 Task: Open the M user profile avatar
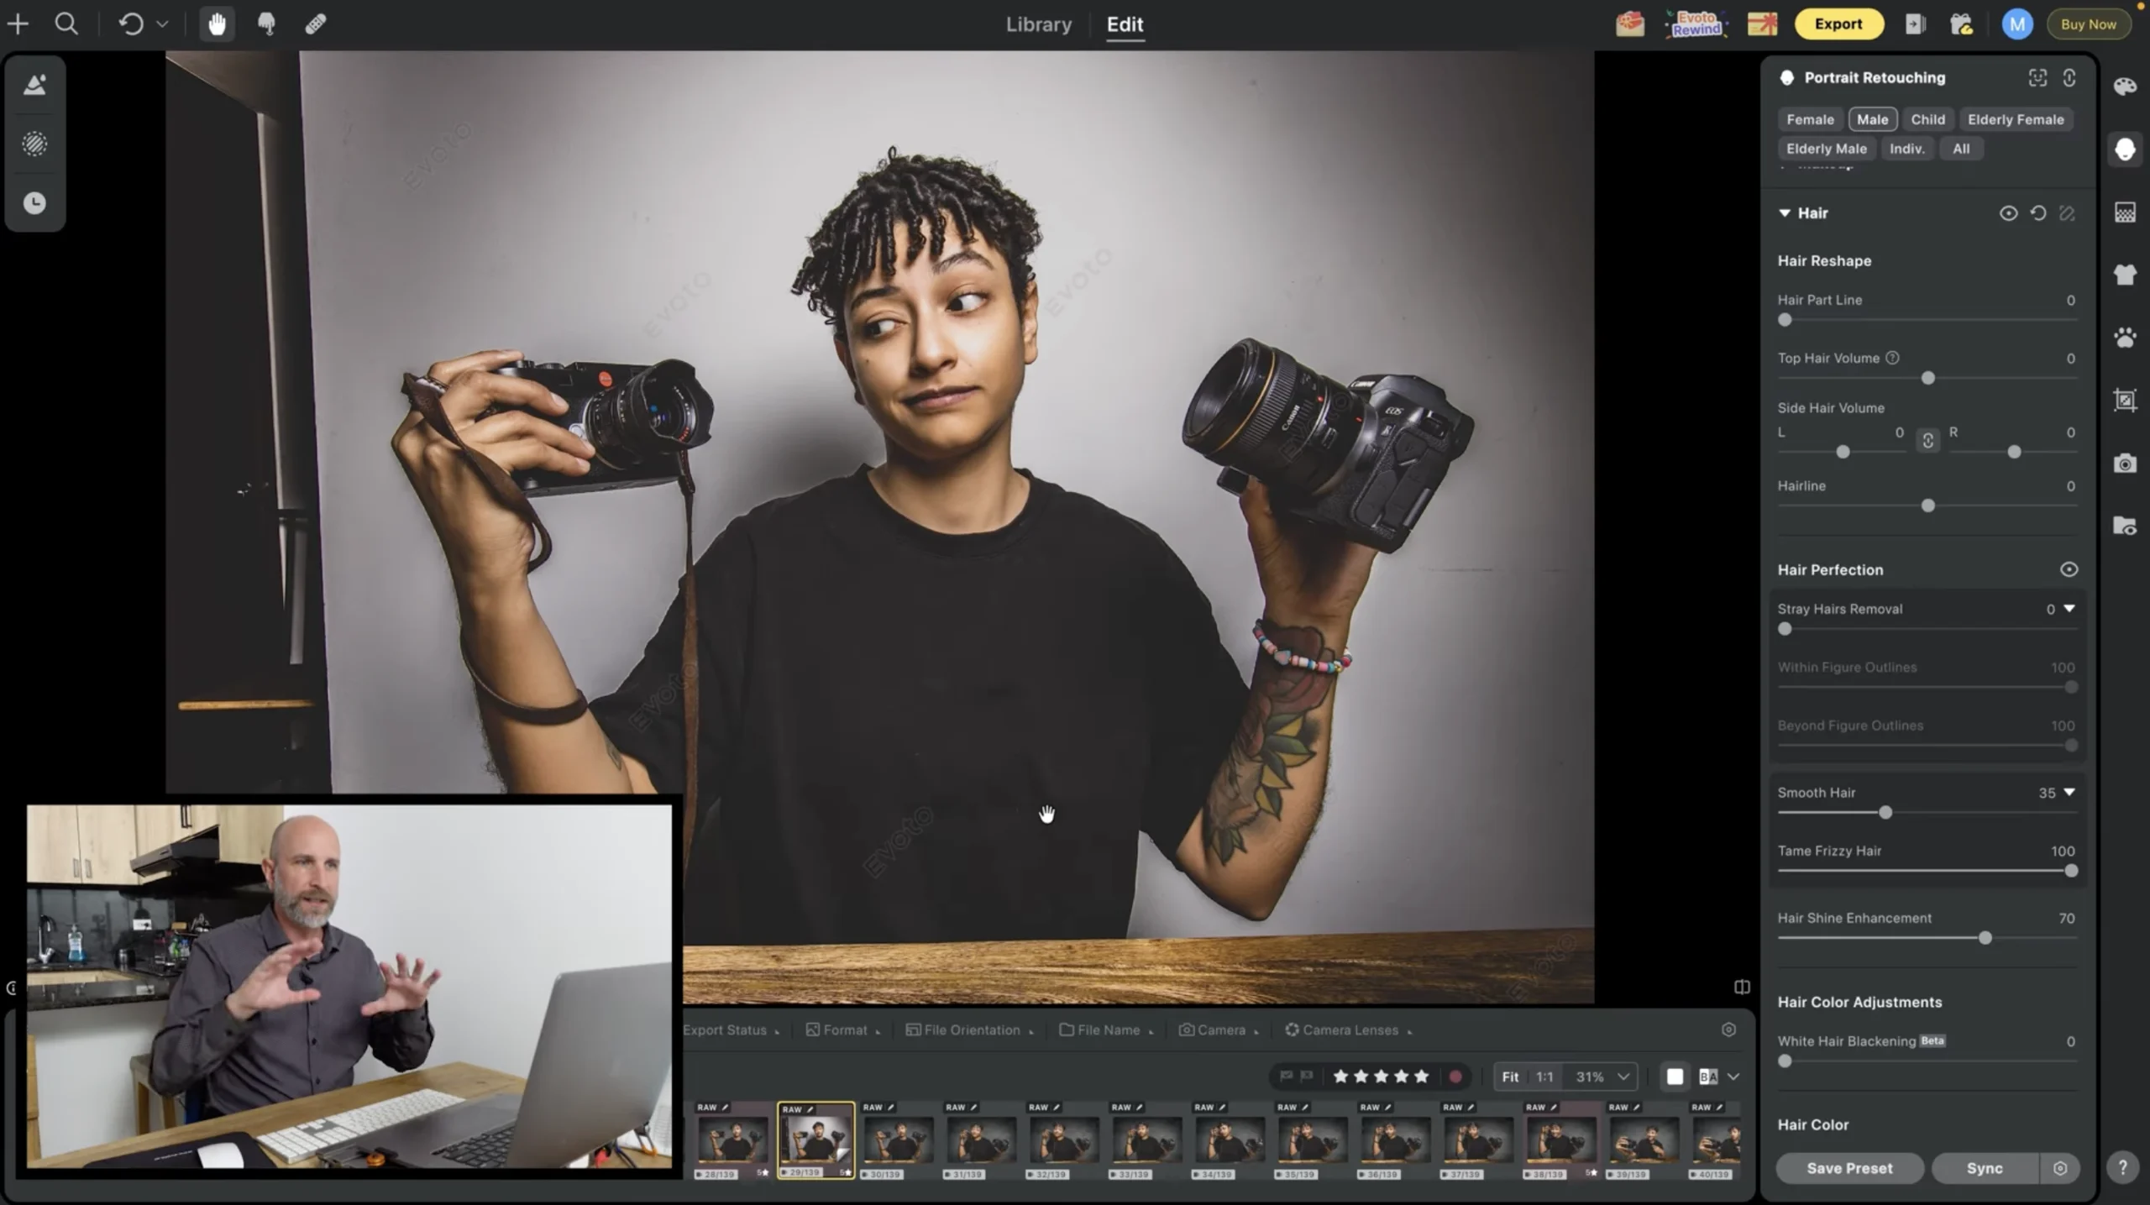2016,24
